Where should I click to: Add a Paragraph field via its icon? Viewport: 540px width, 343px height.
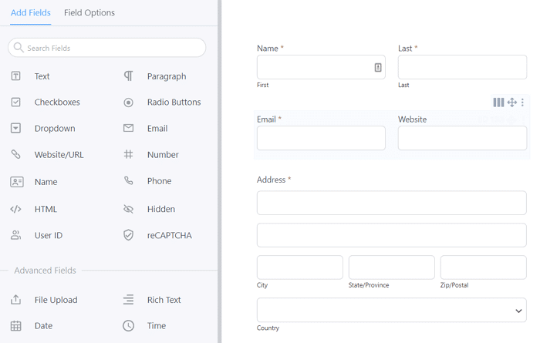click(x=129, y=76)
